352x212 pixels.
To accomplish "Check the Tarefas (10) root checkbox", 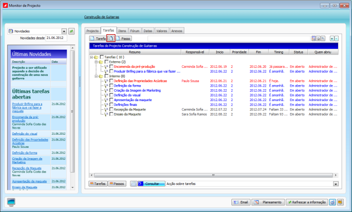I will [x=101, y=57].
